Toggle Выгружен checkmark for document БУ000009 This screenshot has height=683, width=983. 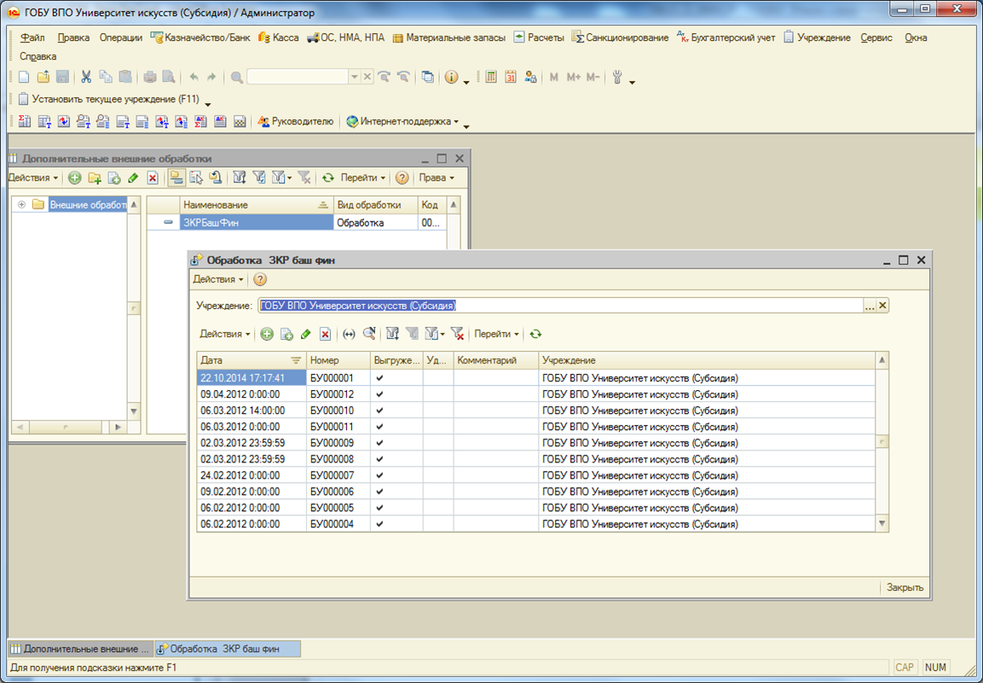coord(379,443)
